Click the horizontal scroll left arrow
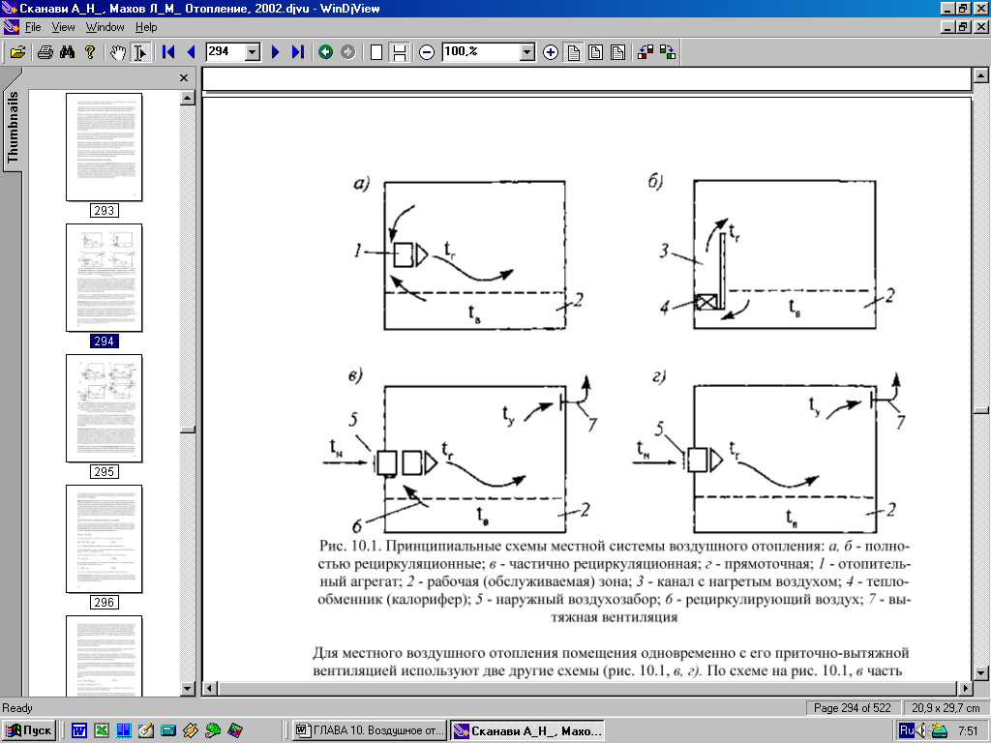Viewport: 991px width, 743px height. click(x=210, y=688)
